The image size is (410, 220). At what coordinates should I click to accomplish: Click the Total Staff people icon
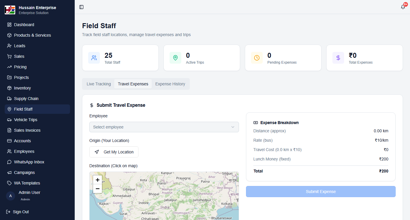(x=94, y=58)
